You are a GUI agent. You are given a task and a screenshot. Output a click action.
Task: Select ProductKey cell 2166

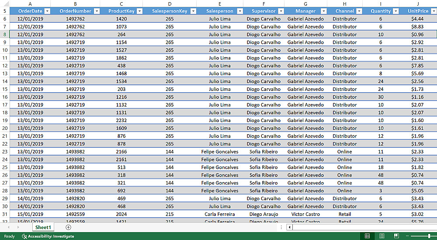pyautogui.click(x=121, y=152)
